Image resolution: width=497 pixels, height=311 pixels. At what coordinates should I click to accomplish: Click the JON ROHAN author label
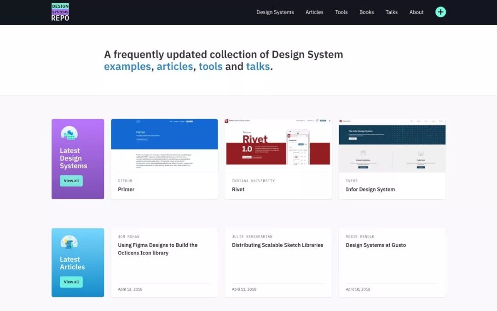pos(128,236)
